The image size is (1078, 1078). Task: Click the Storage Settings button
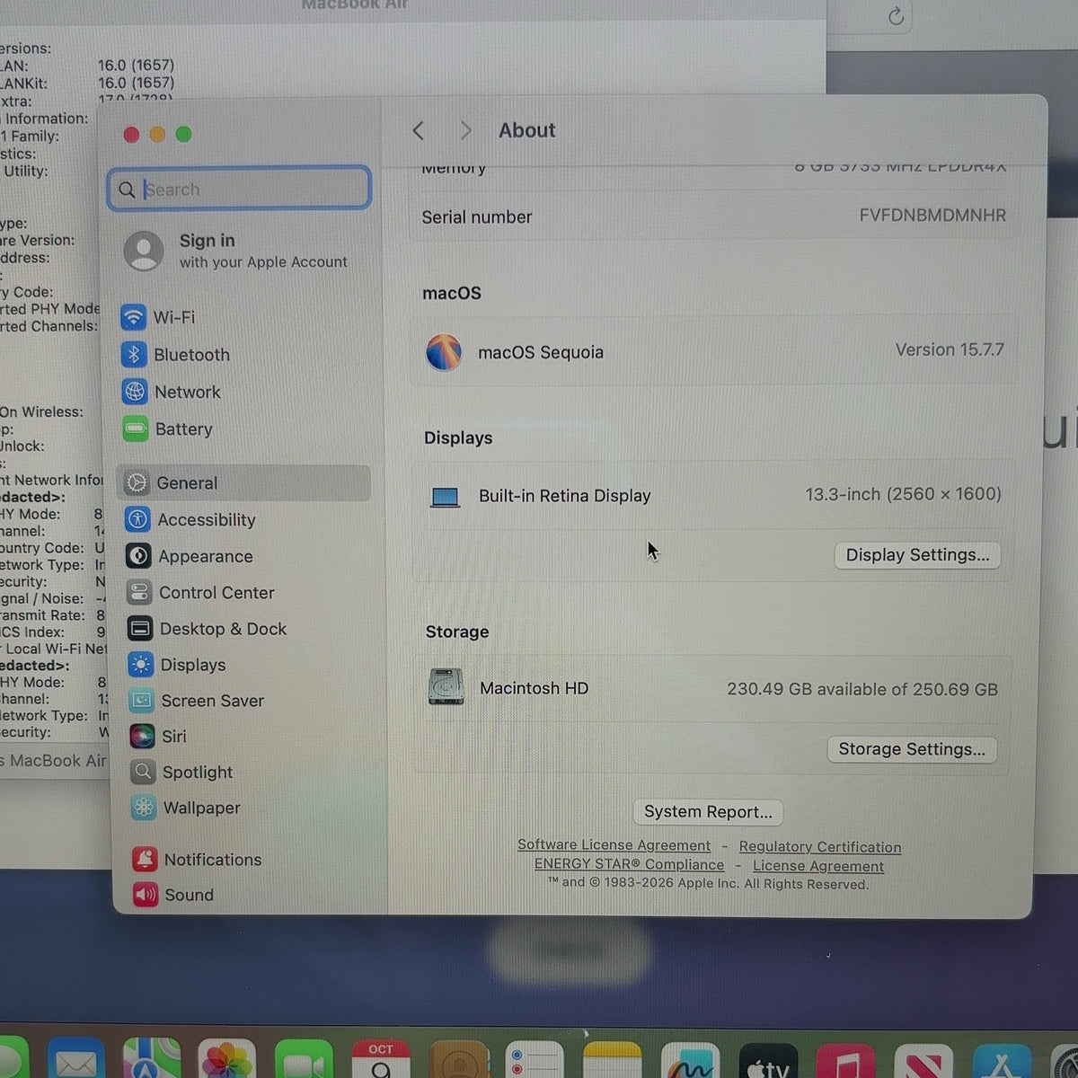[x=912, y=749]
